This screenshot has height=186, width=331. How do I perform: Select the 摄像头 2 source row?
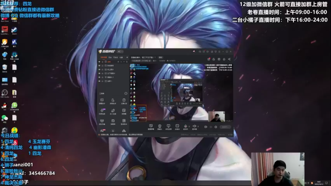(113, 77)
